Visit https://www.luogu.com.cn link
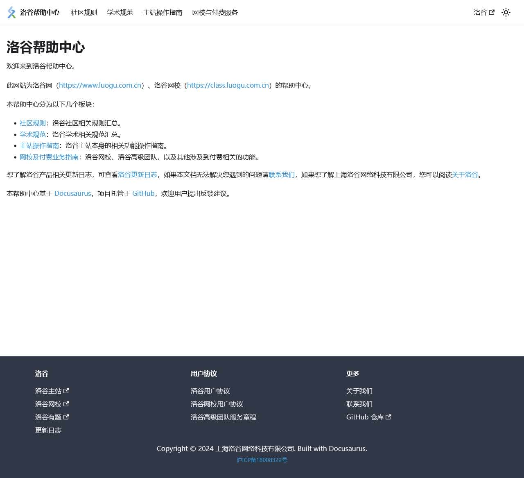Image resolution: width=524 pixels, height=478 pixels. 99,85
